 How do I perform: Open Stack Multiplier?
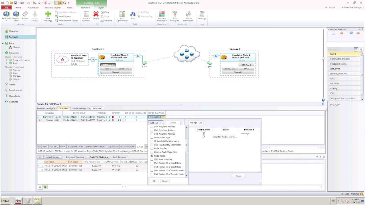click(175, 16)
